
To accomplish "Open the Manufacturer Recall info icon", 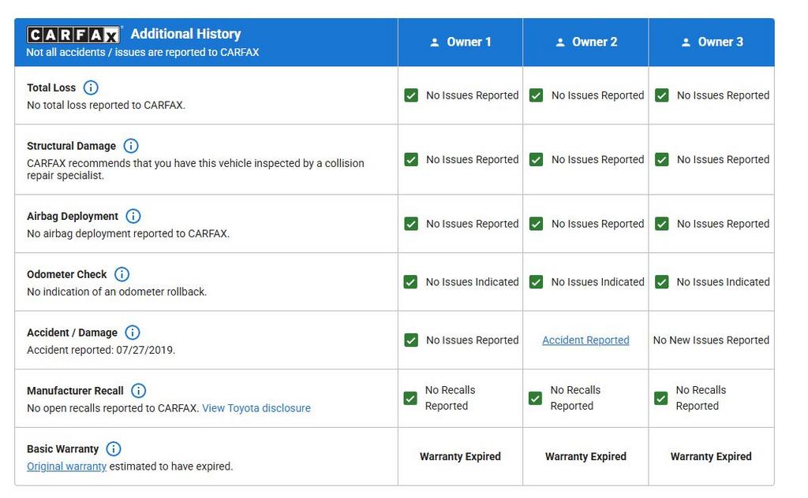I will (139, 391).
